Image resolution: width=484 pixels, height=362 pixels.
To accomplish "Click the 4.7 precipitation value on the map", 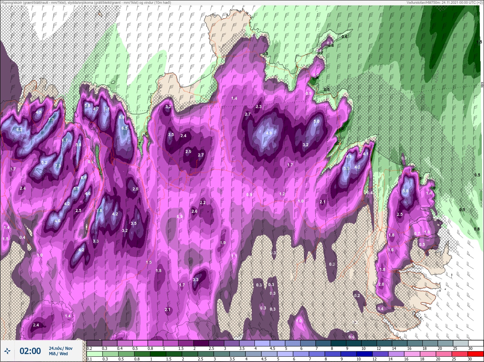I will pos(96,109).
